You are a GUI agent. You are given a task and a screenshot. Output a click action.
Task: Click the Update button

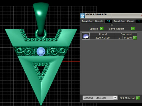click(94, 29)
